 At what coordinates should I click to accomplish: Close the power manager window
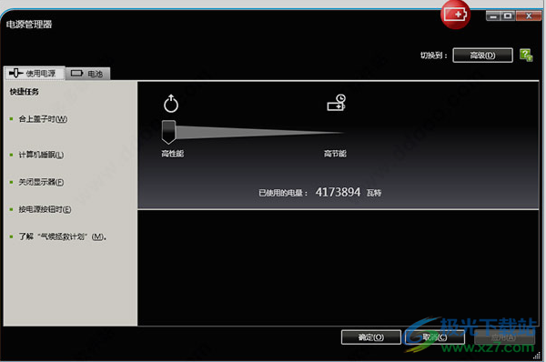click(x=529, y=16)
